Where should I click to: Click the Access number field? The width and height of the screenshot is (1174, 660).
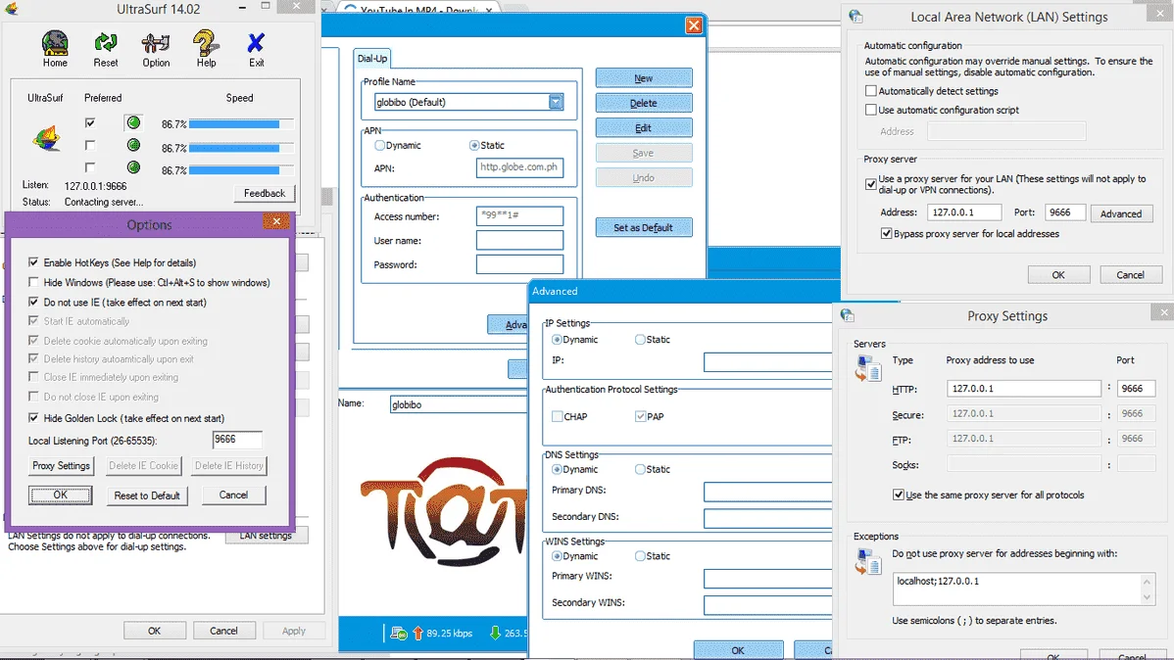[519, 215]
